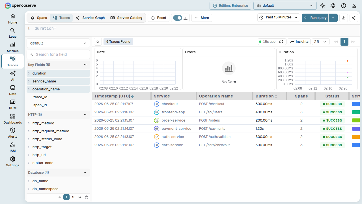Viewport: 362px width, 204px height.
Task: Open Home from the sidebar
Action: [x=12, y=19]
